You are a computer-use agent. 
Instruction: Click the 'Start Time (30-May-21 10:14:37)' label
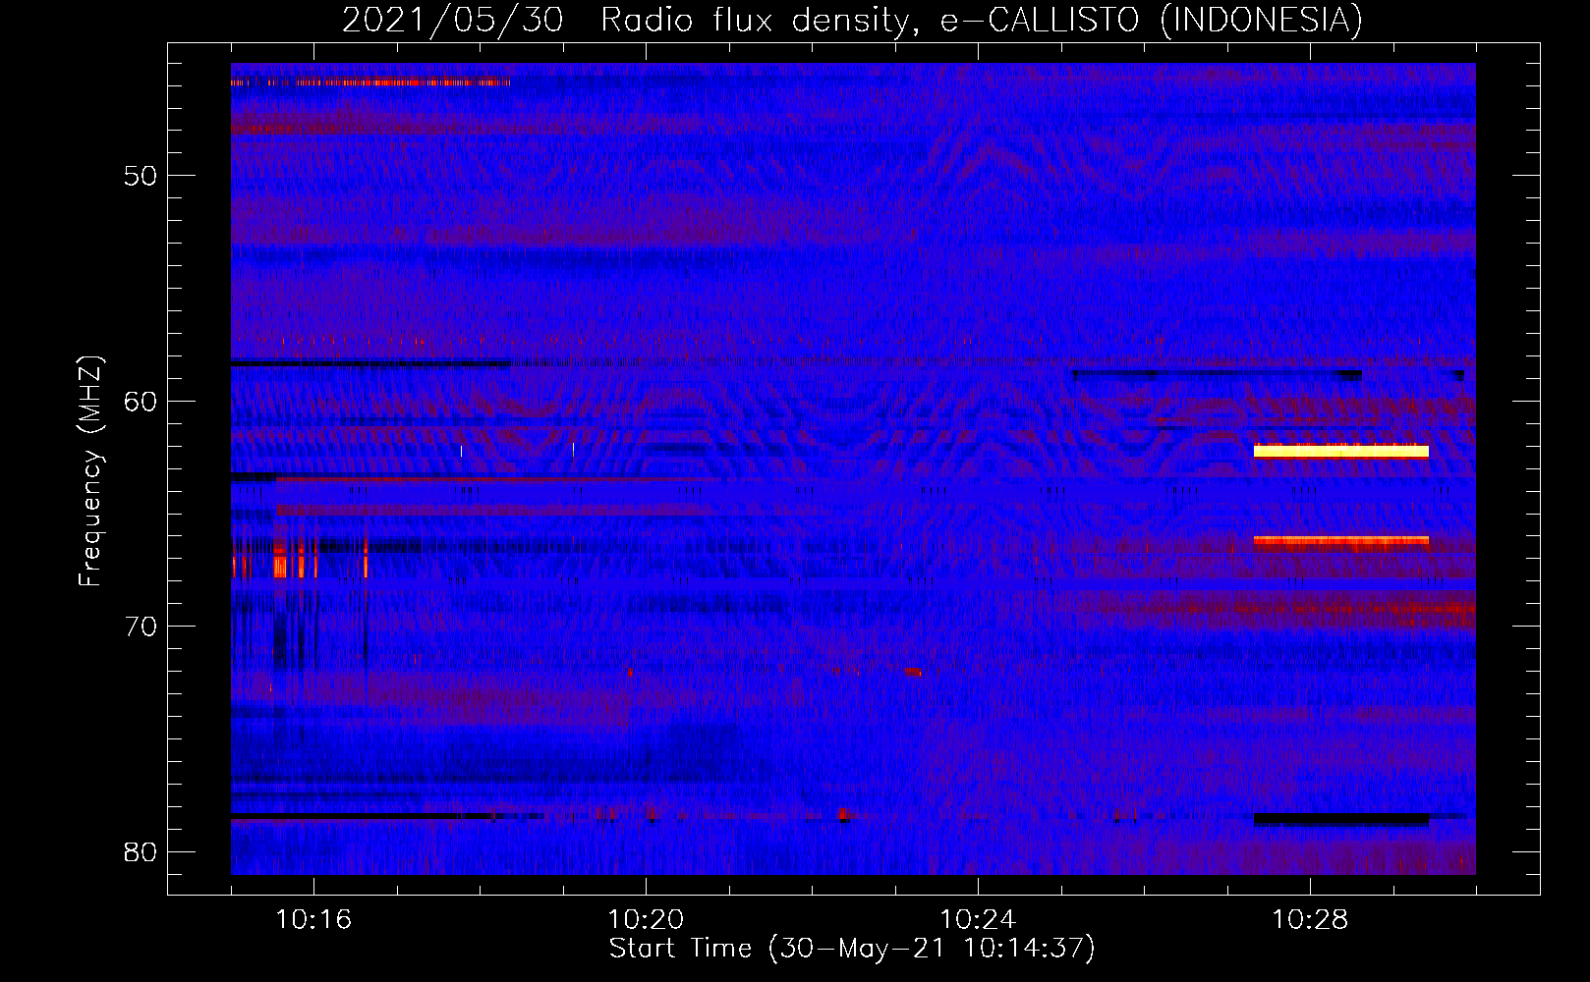pyautogui.click(x=852, y=949)
